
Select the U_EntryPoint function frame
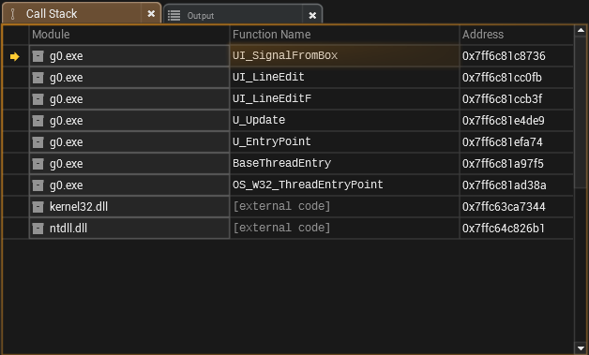(344, 141)
